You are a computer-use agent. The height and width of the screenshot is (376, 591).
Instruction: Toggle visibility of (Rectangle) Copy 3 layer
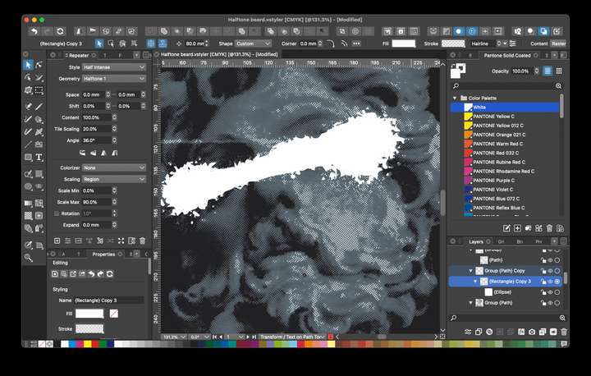pos(550,282)
